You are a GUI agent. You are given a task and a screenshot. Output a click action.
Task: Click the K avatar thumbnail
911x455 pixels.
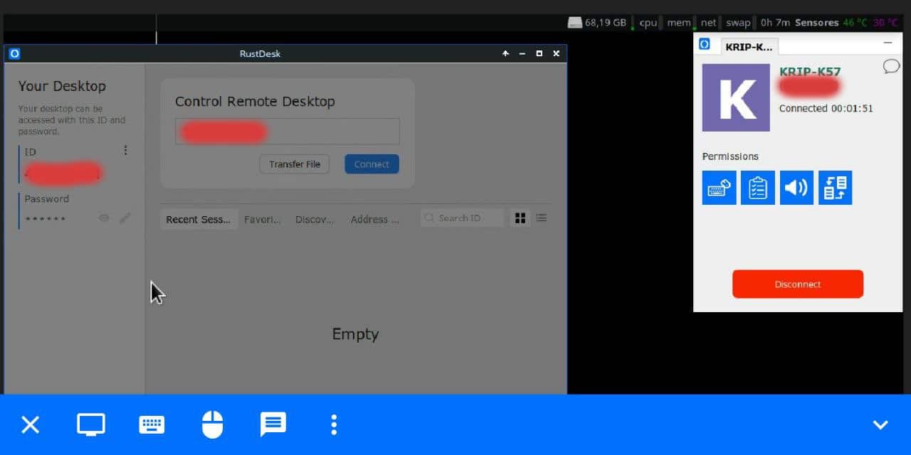pyautogui.click(x=736, y=98)
